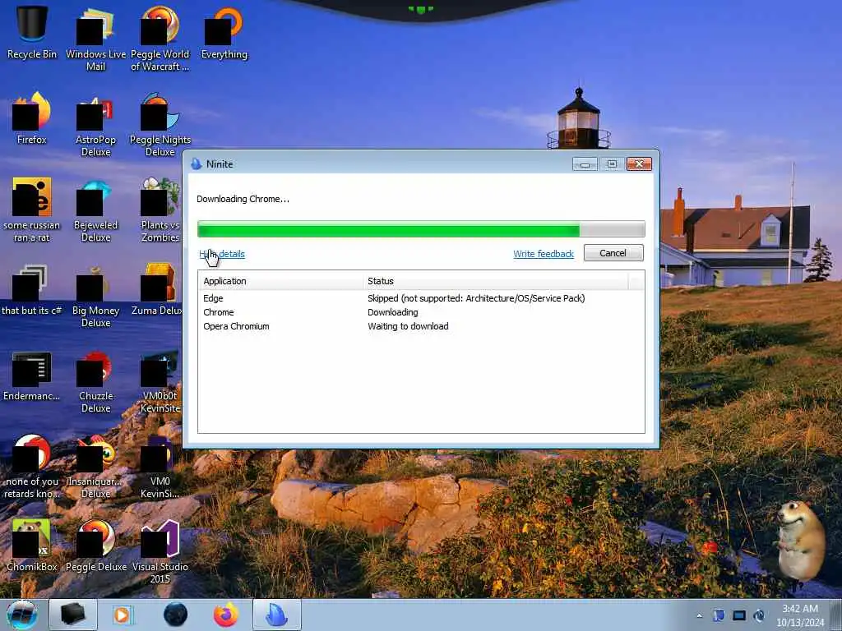
Task: Select the ChomikBox desktop icon
Action: pyautogui.click(x=32, y=546)
